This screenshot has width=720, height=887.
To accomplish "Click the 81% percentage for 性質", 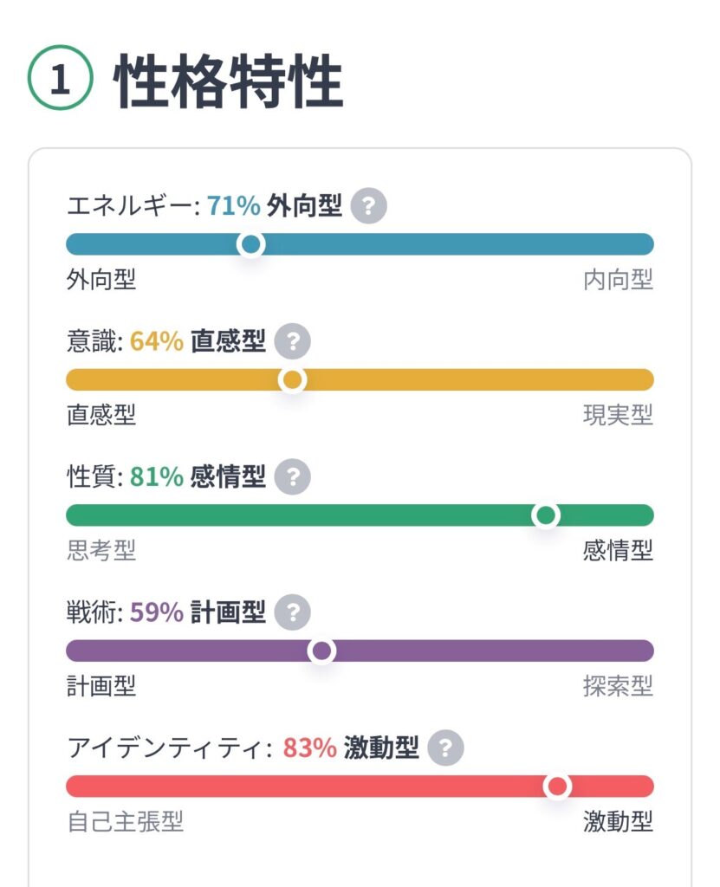I will 156,477.
